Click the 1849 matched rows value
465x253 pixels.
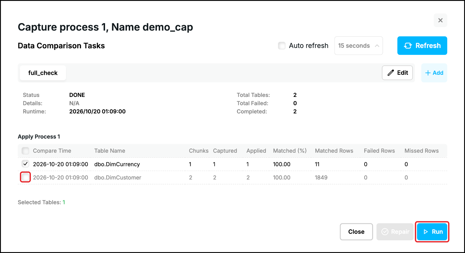(321, 178)
